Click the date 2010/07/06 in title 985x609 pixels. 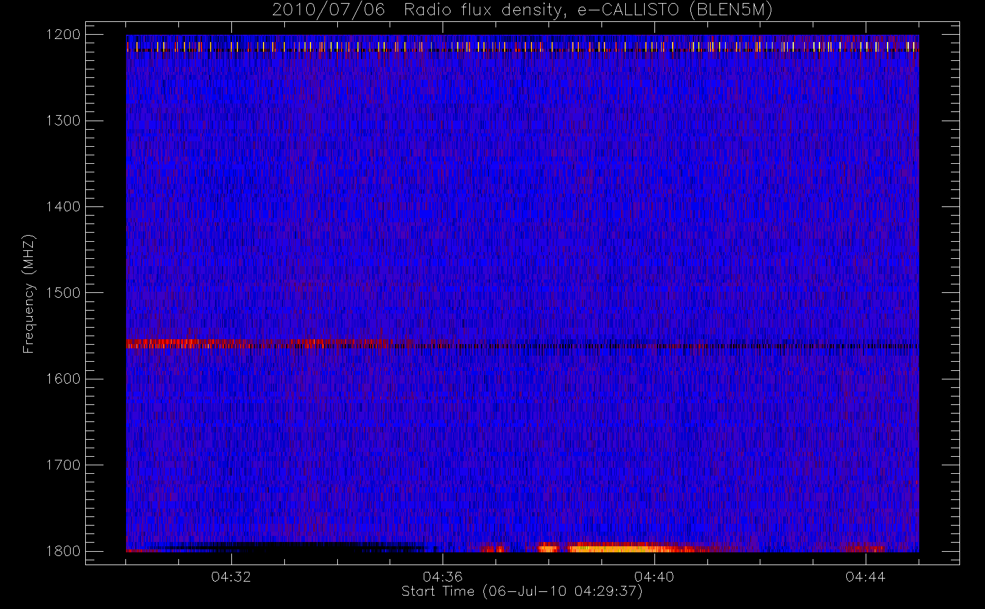[x=328, y=10]
